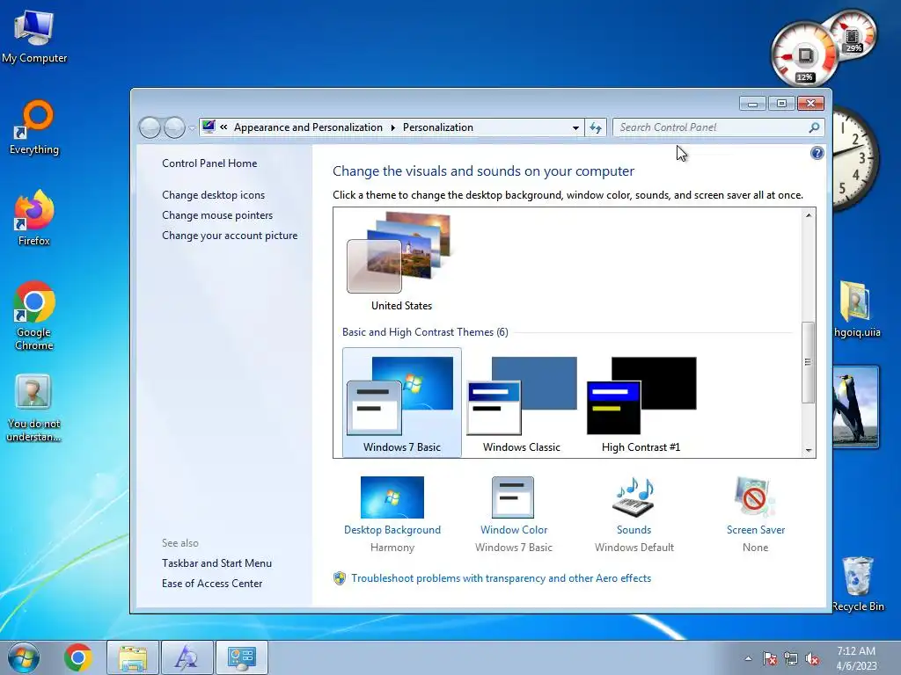Image resolution: width=901 pixels, height=675 pixels.
Task: Click the Personalization breadcrumb
Action: tap(438, 127)
